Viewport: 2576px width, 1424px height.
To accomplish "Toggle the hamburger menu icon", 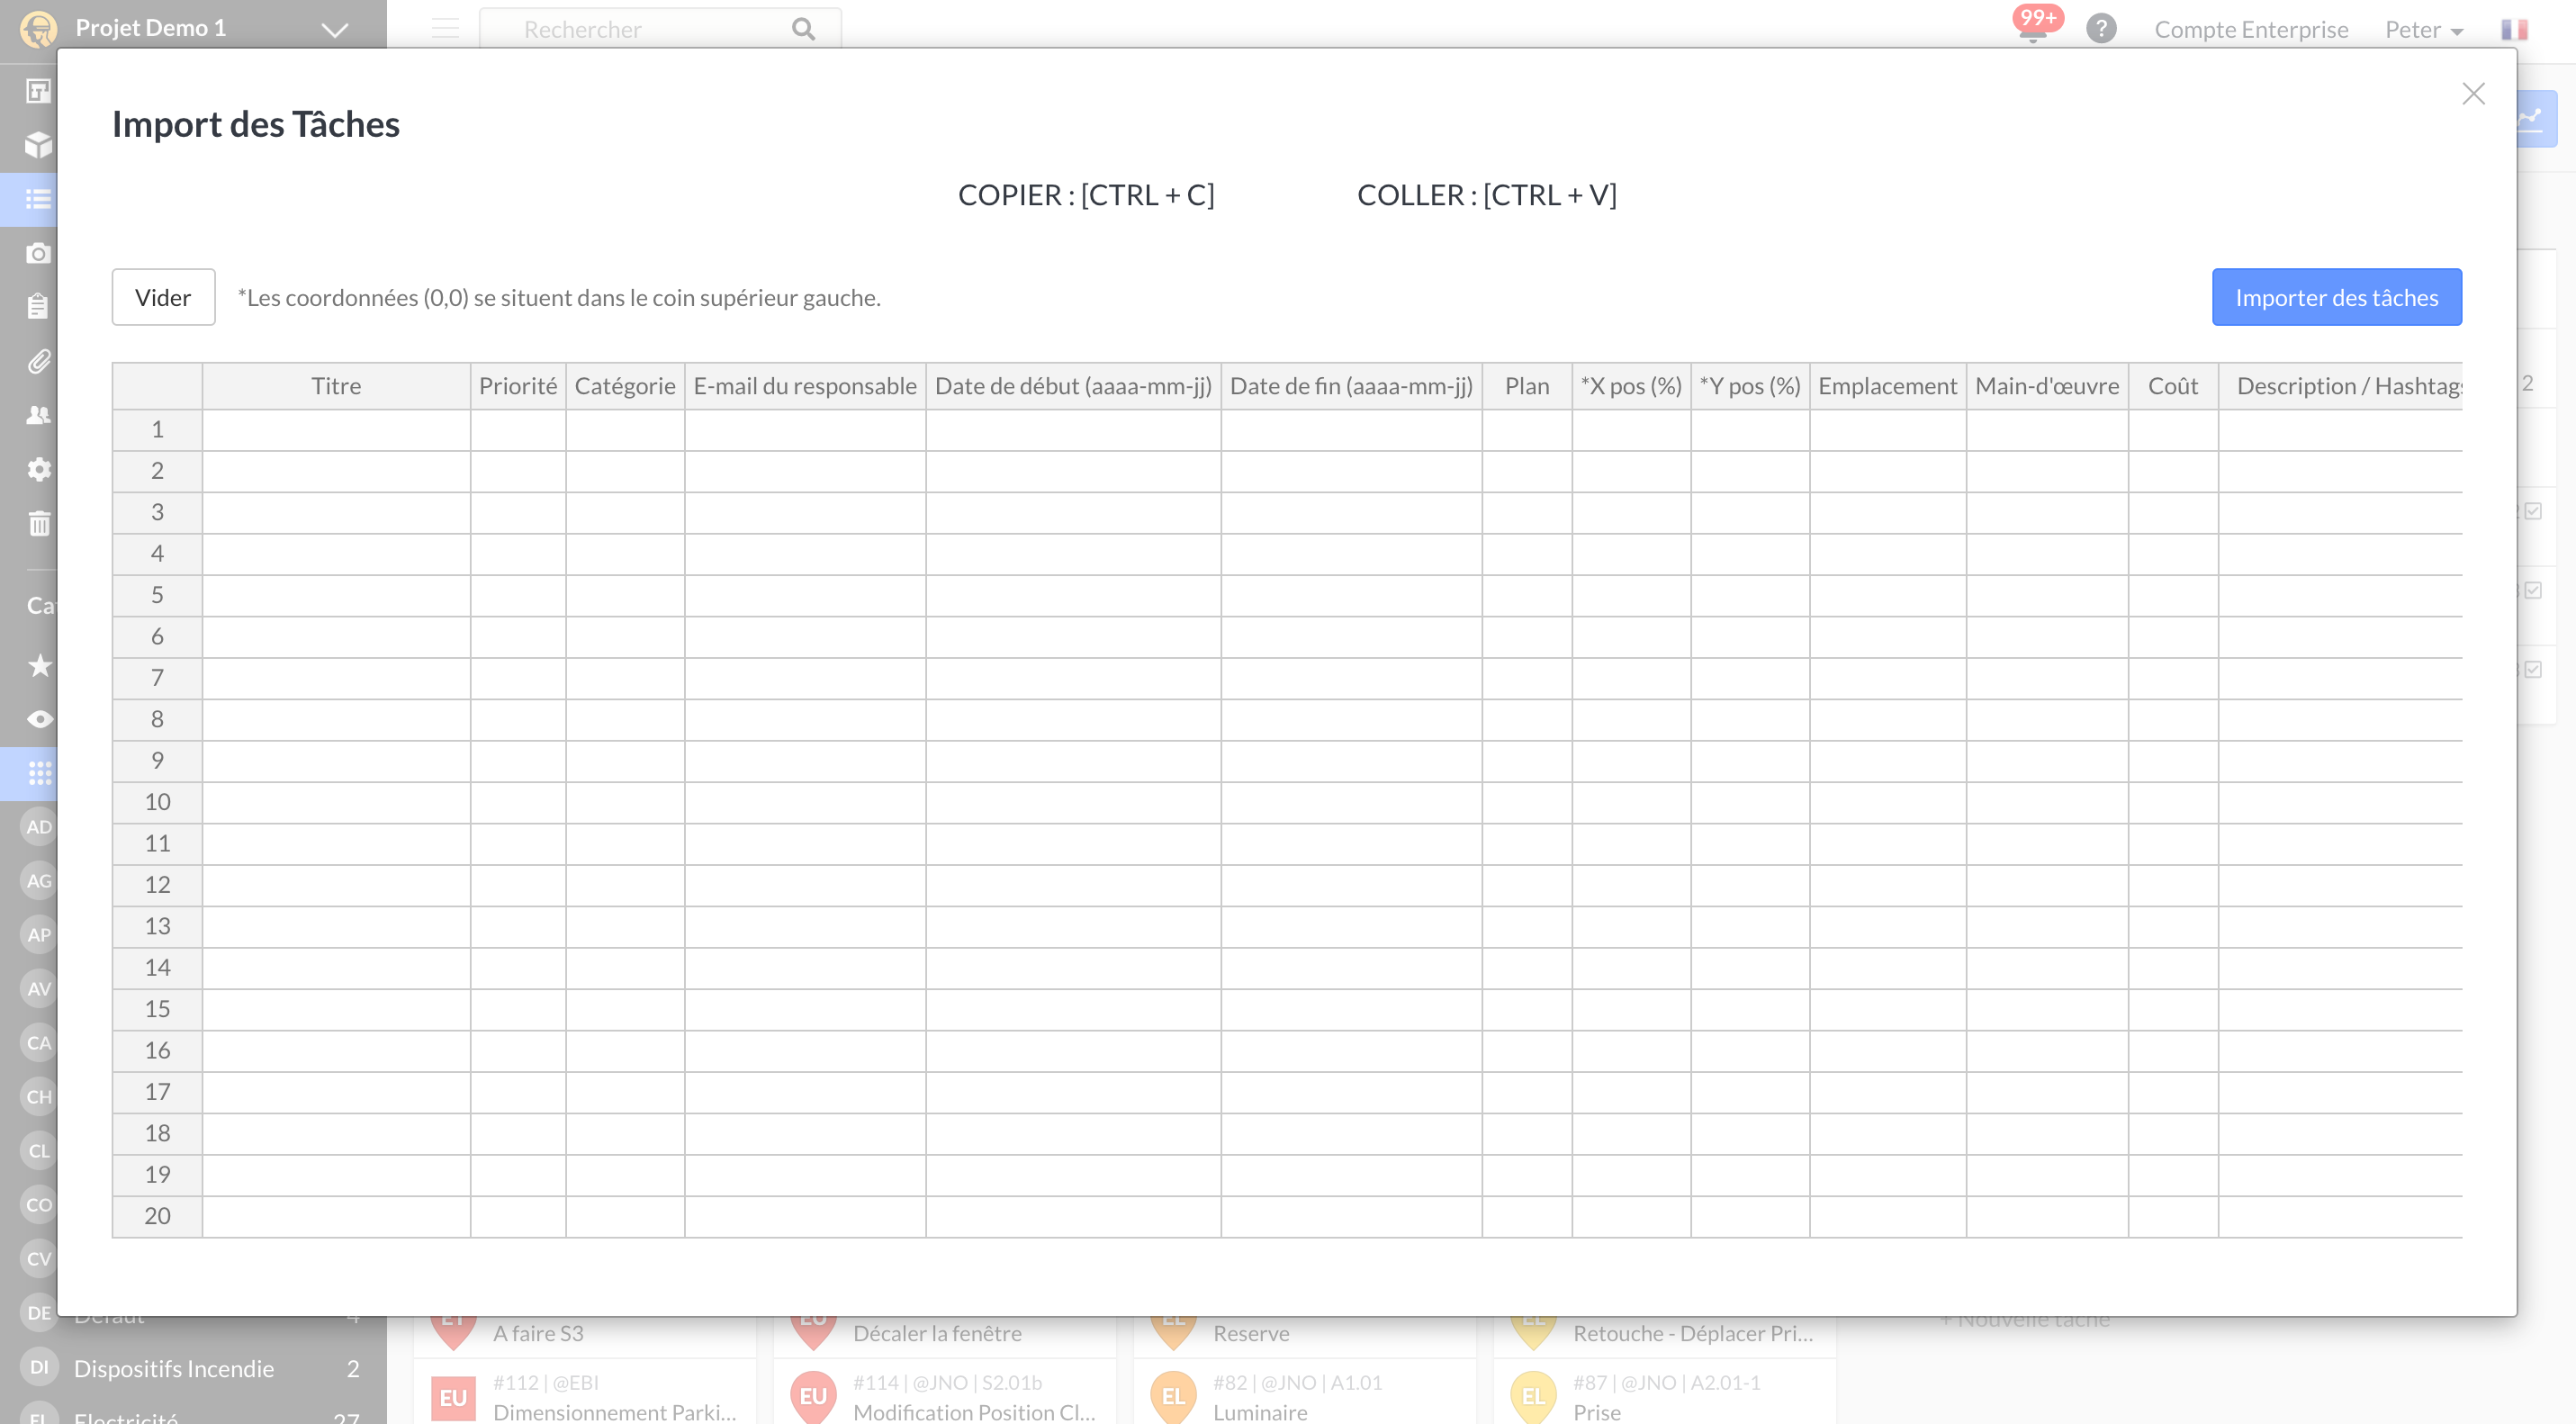I will pos(445,29).
